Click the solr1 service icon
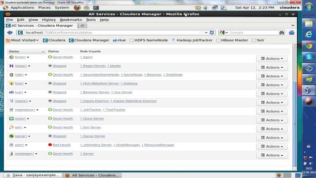Viewport: 316px width, 178px height. (x=11, y=128)
